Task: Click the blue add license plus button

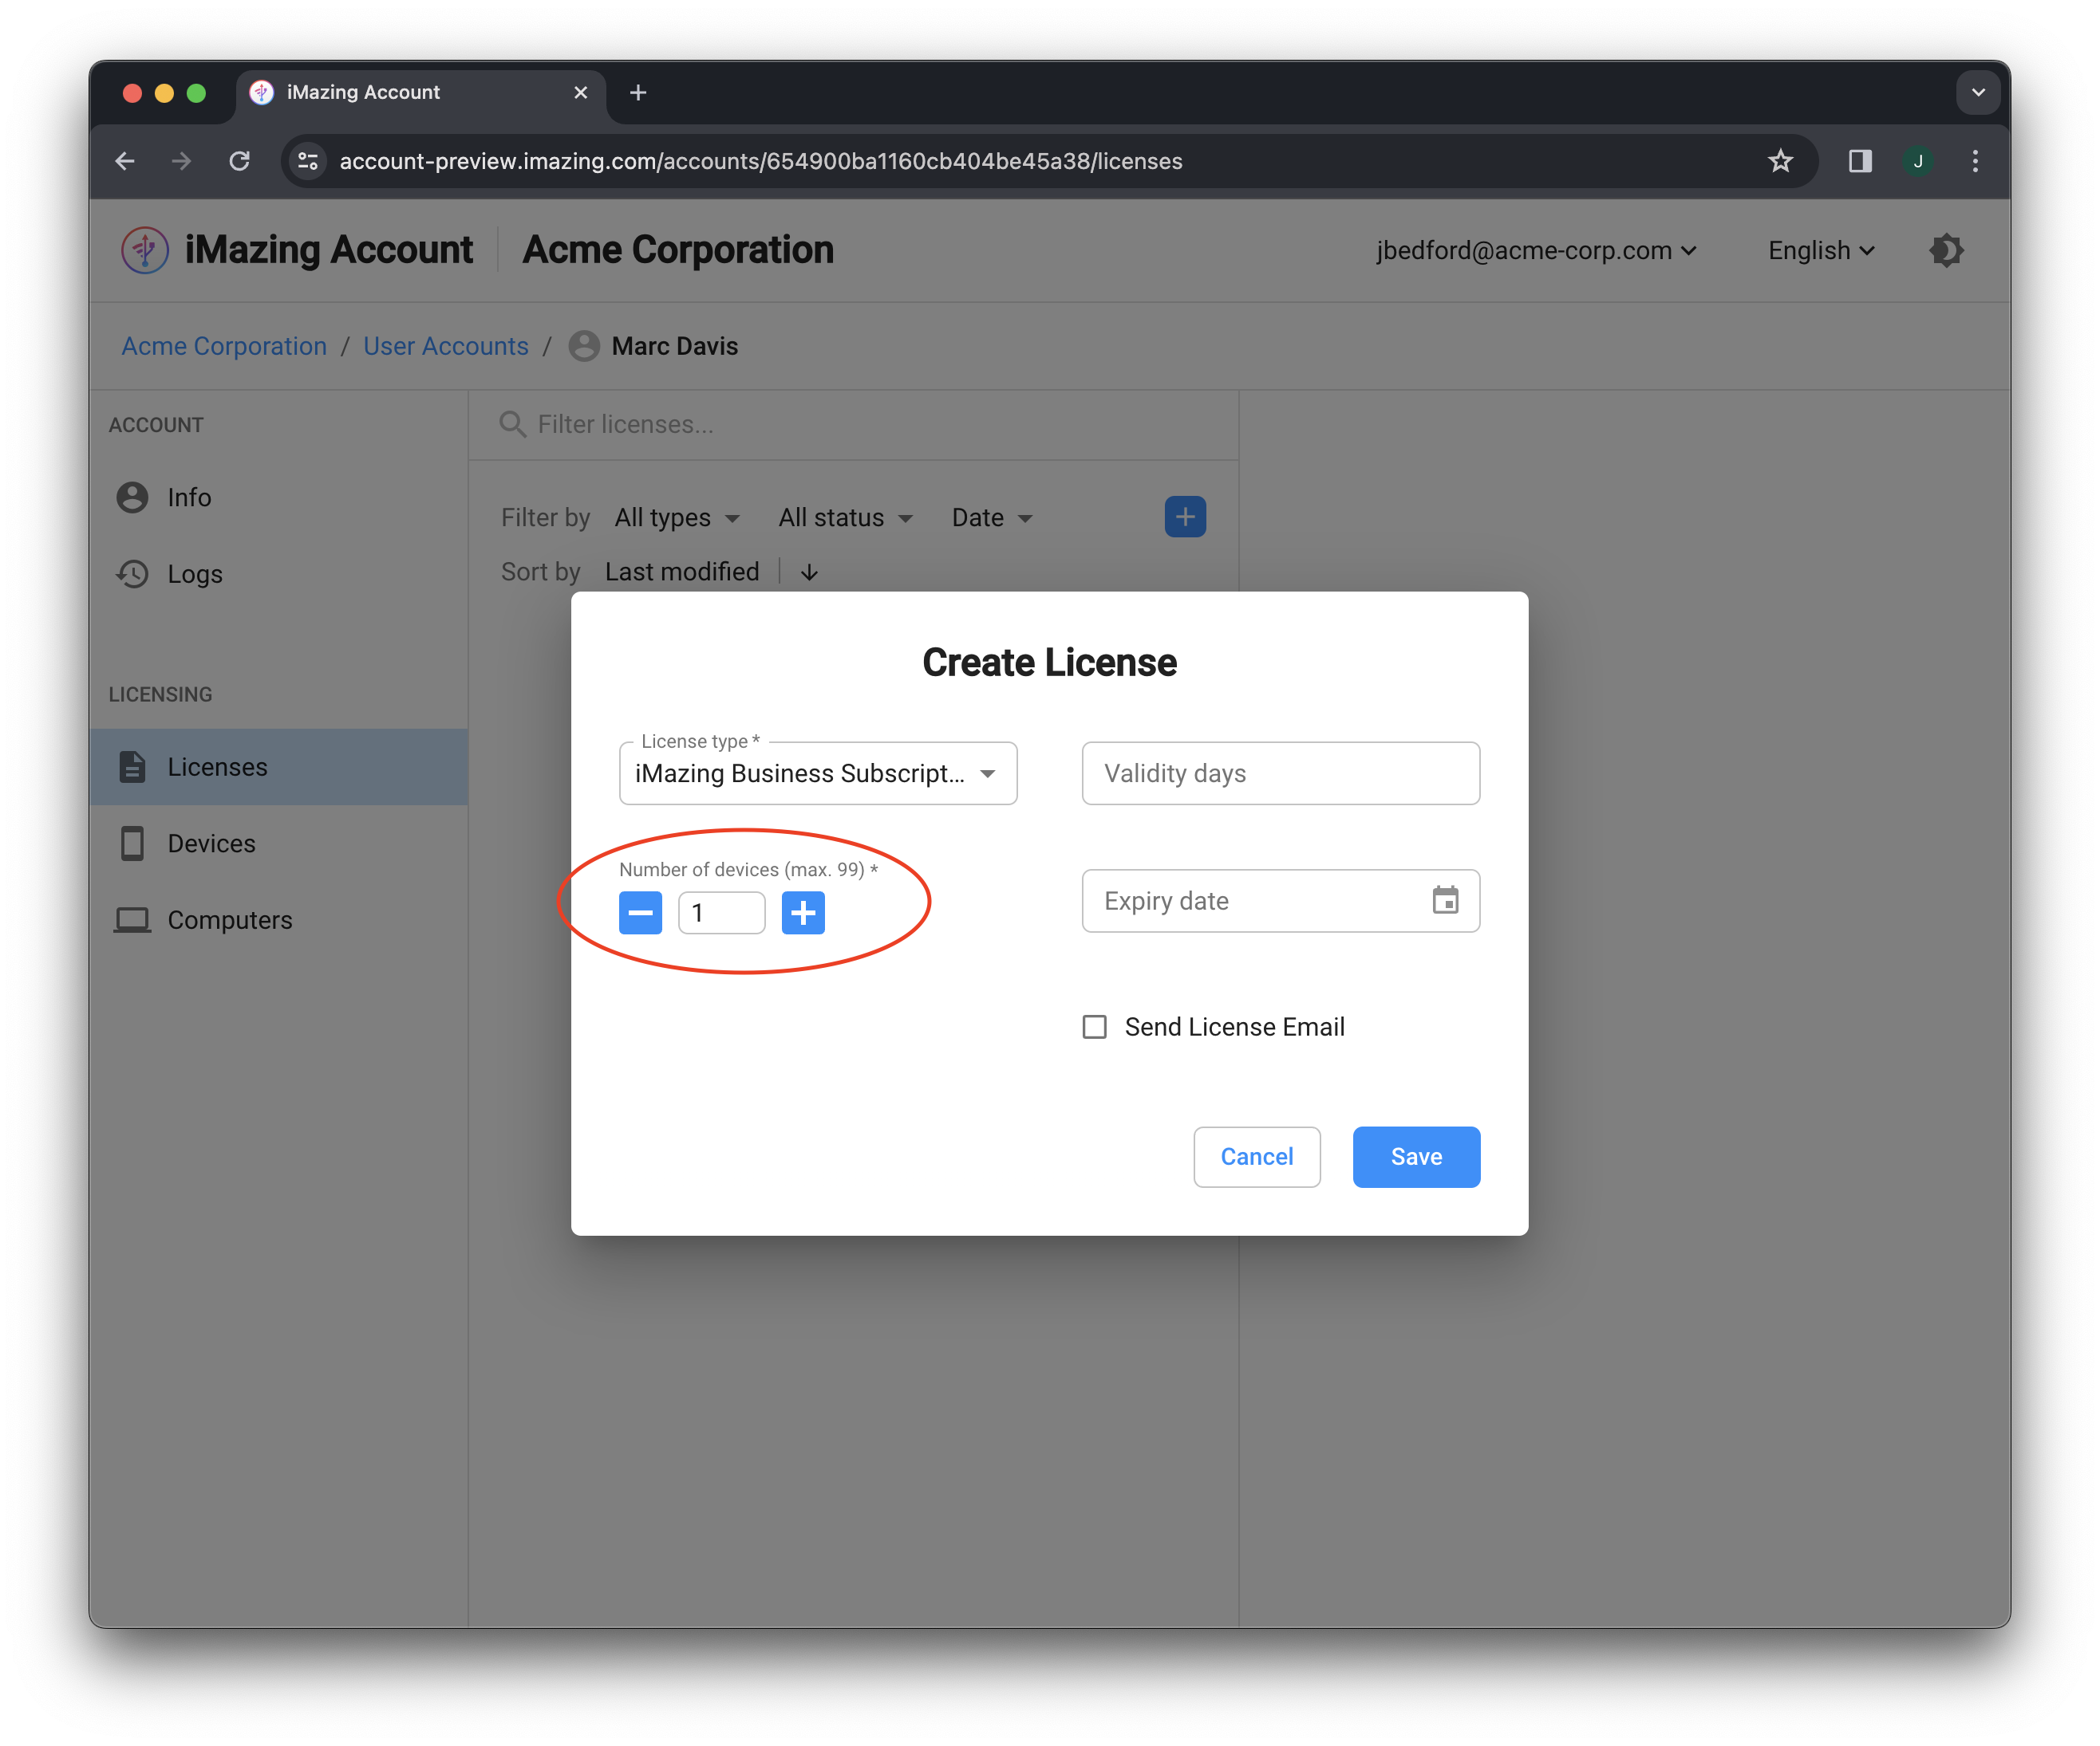Action: coord(1185,517)
